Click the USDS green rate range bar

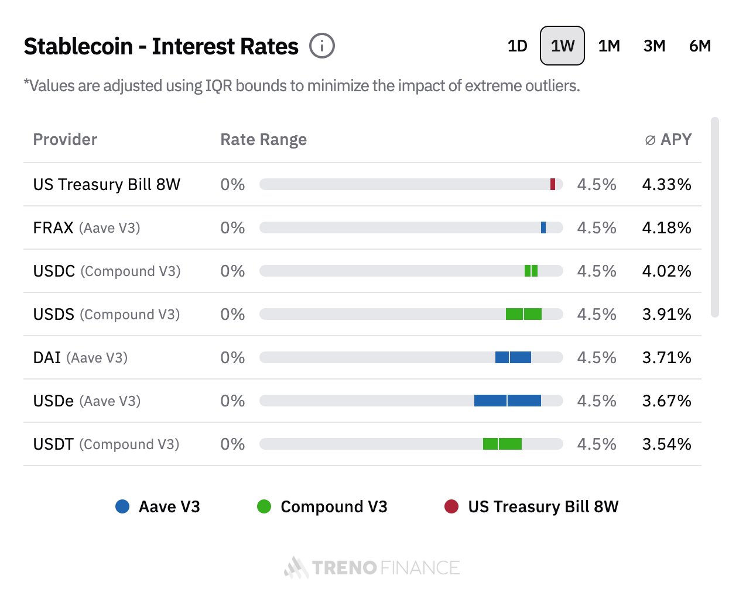[523, 314]
